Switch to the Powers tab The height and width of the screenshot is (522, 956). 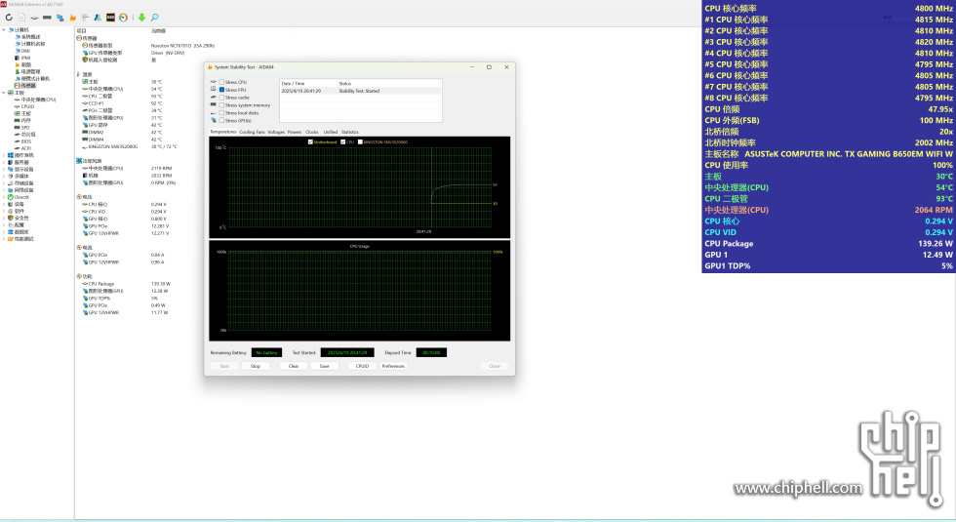pyautogui.click(x=295, y=132)
